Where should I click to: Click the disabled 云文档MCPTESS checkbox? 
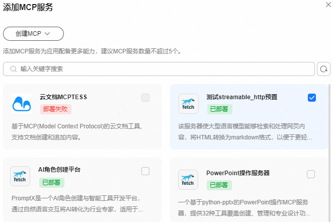click(145, 98)
